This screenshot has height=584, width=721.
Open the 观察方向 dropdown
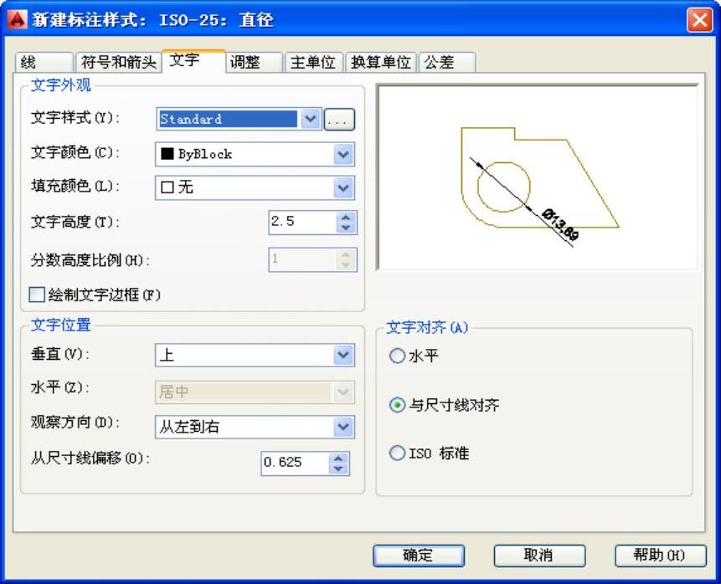pos(343,428)
